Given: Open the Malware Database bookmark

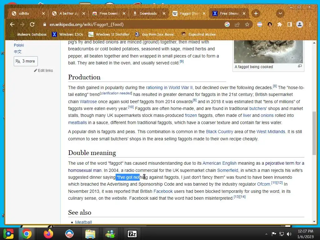Looking at the screenshot, I should 29,34.
